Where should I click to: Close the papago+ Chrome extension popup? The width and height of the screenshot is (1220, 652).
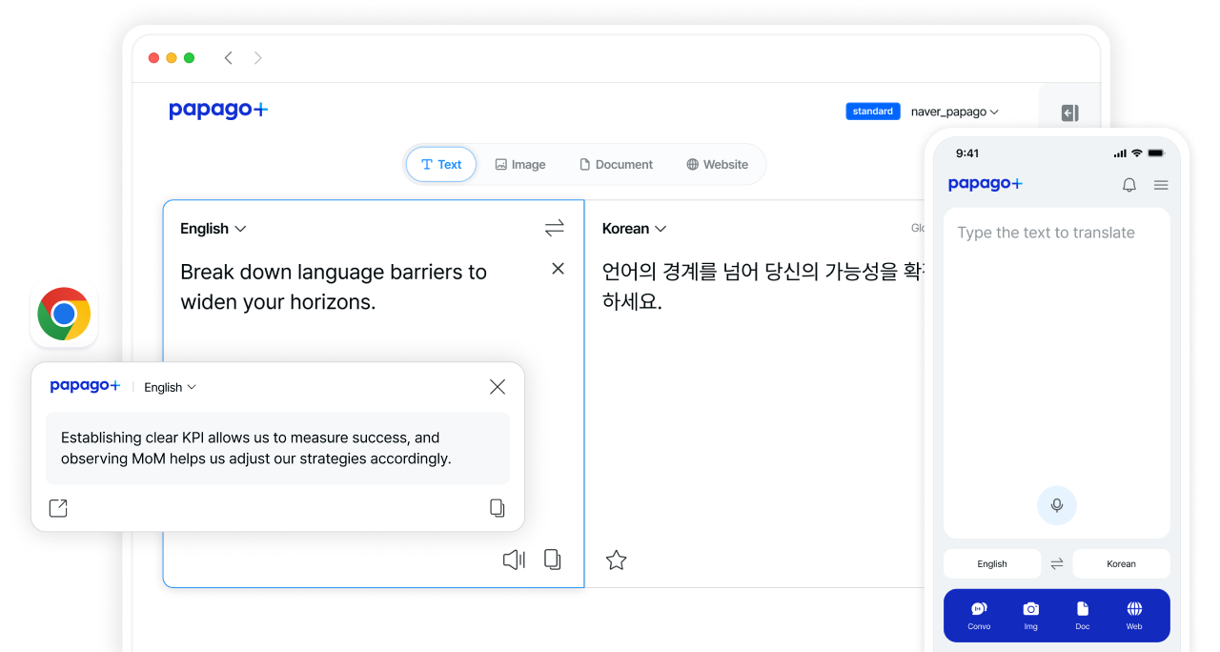[x=498, y=386]
